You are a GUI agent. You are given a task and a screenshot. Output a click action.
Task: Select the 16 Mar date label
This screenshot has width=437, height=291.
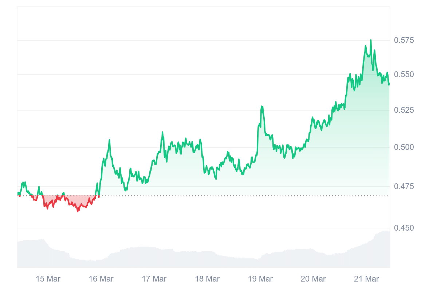click(x=101, y=279)
